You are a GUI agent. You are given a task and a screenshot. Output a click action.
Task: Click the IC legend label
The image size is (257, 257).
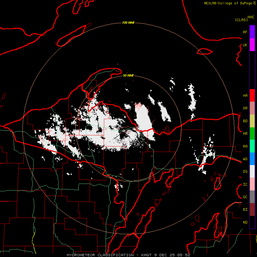(x=245, y=184)
